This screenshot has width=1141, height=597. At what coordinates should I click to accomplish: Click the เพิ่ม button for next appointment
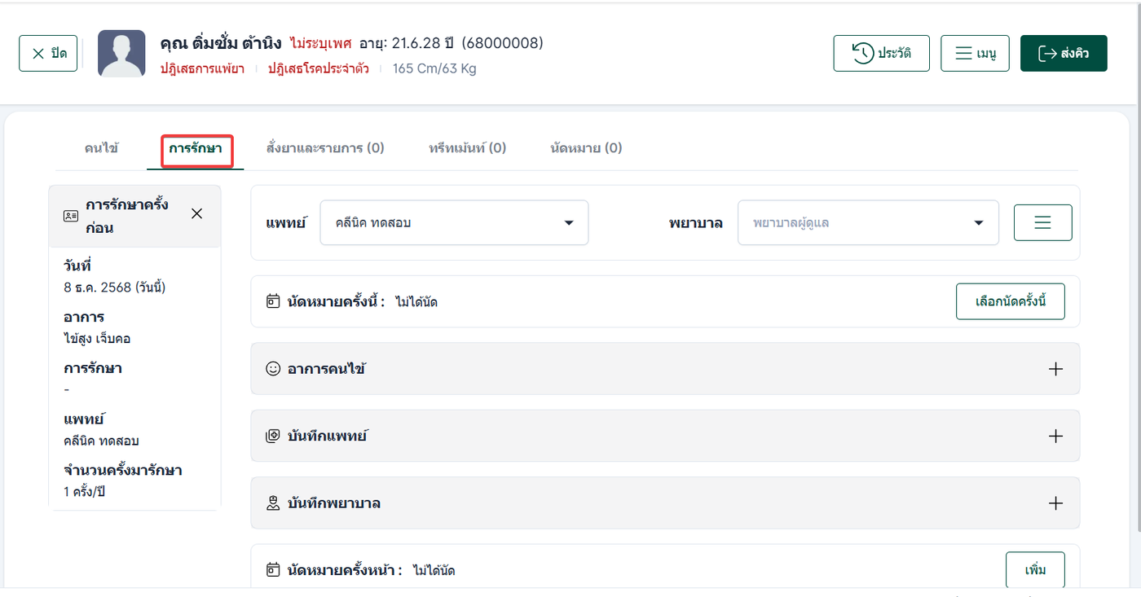[1035, 570]
